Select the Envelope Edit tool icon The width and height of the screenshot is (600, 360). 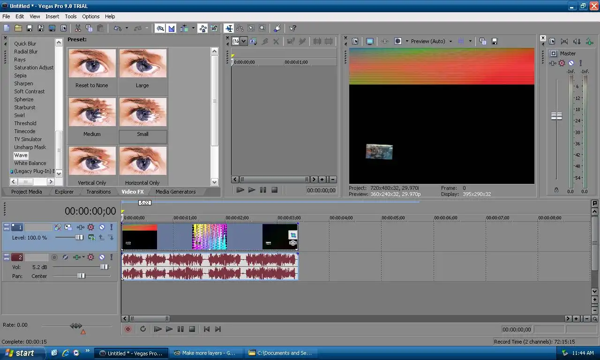pyautogui.click(x=240, y=29)
